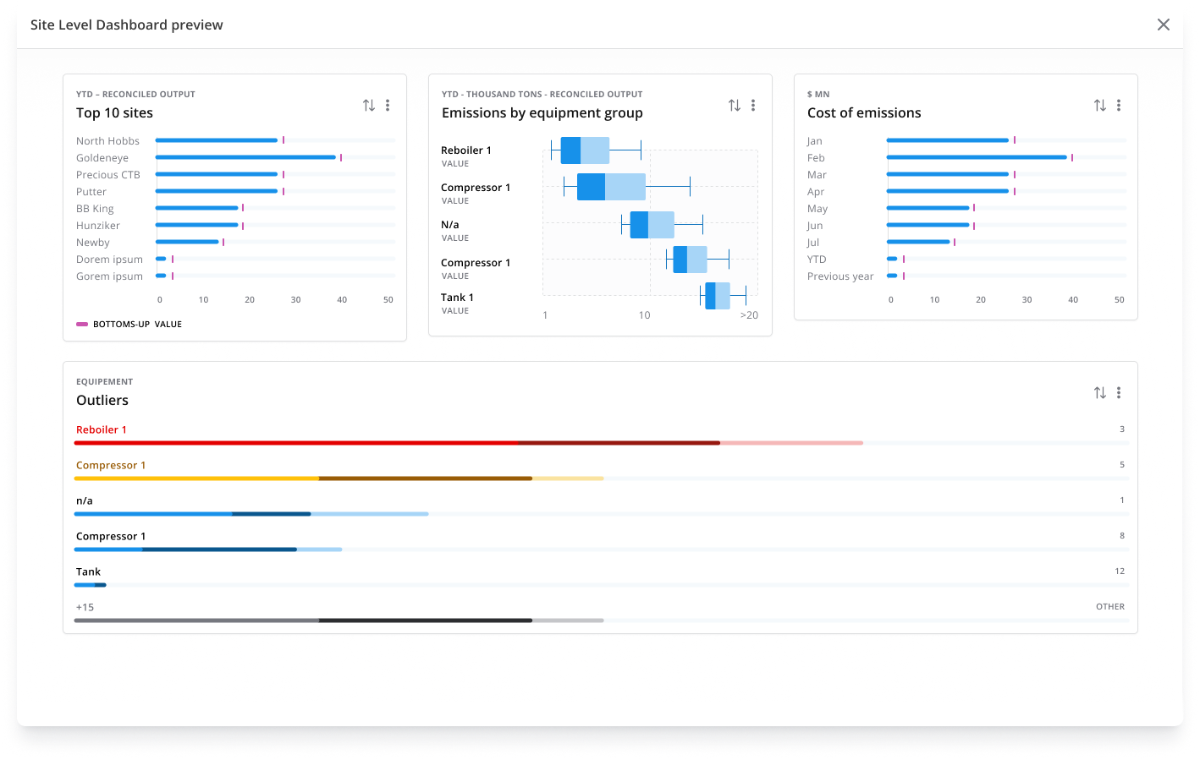Click the North Hobbs bar in Top 10 sites
Screen dimensions: 1200x760
click(x=216, y=140)
